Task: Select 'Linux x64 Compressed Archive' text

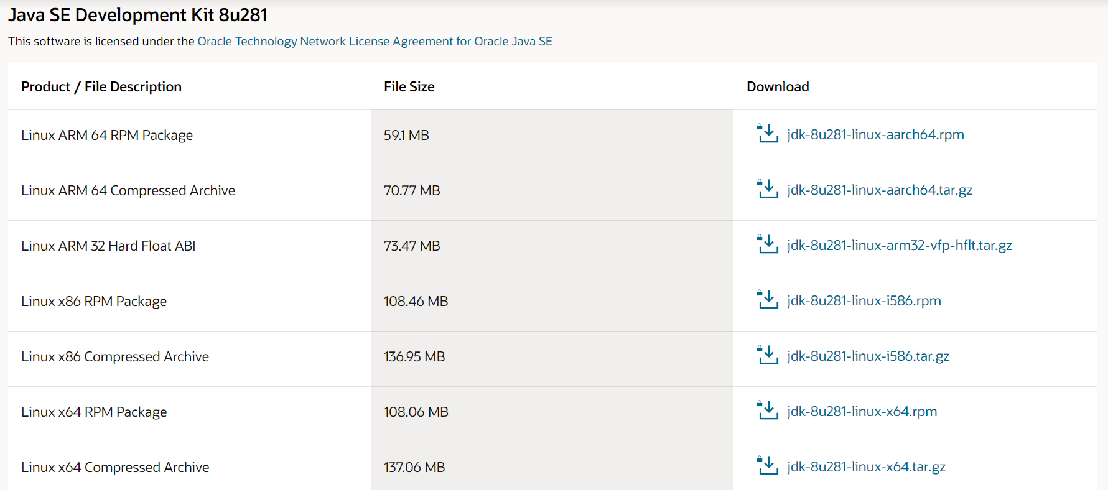Action: point(115,468)
